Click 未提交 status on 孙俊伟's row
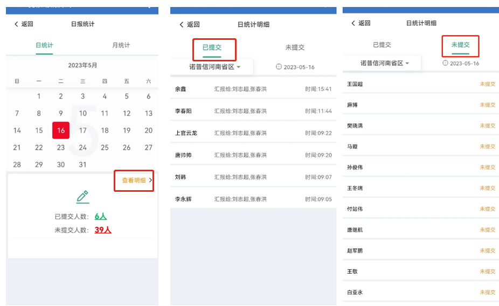 pos(488,168)
